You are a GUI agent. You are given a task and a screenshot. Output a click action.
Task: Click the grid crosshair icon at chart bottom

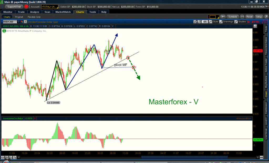[x=3, y=157]
